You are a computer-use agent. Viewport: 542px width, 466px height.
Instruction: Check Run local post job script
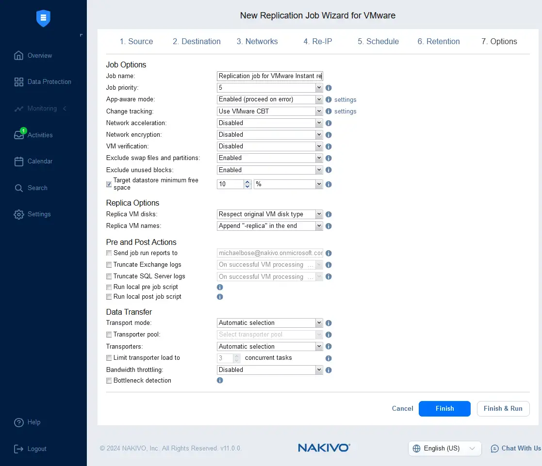click(109, 297)
